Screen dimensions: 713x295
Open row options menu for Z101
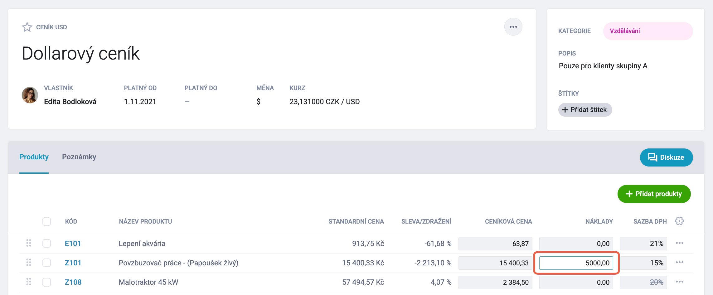pyautogui.click(x=679, y=263)
